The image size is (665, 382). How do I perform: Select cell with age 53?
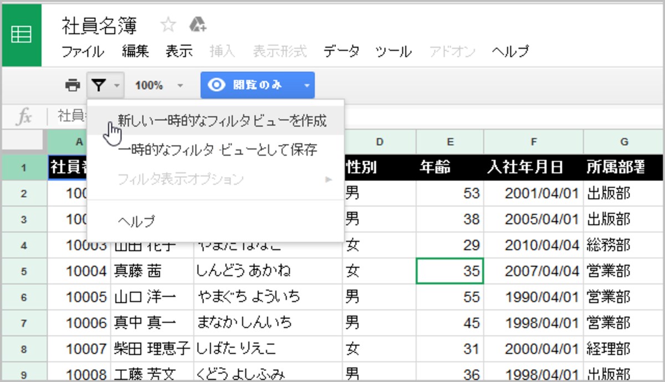[x=450, y=194]
